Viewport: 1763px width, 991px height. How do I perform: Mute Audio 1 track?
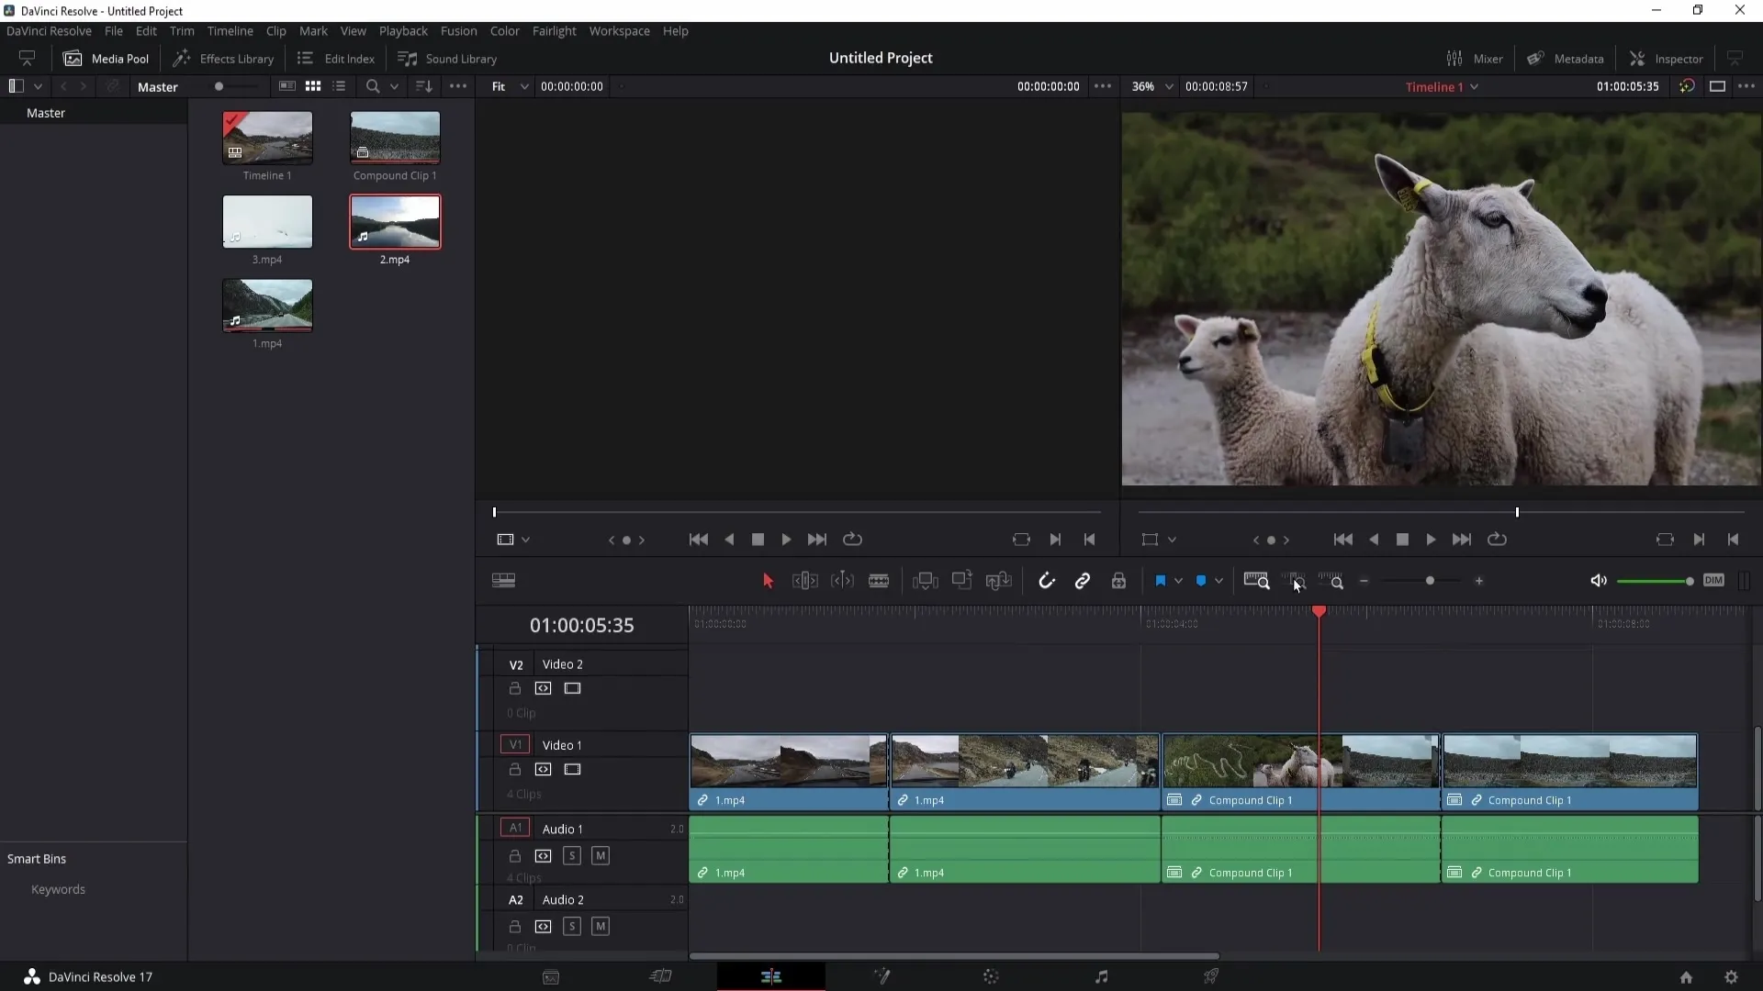point(601,855)
